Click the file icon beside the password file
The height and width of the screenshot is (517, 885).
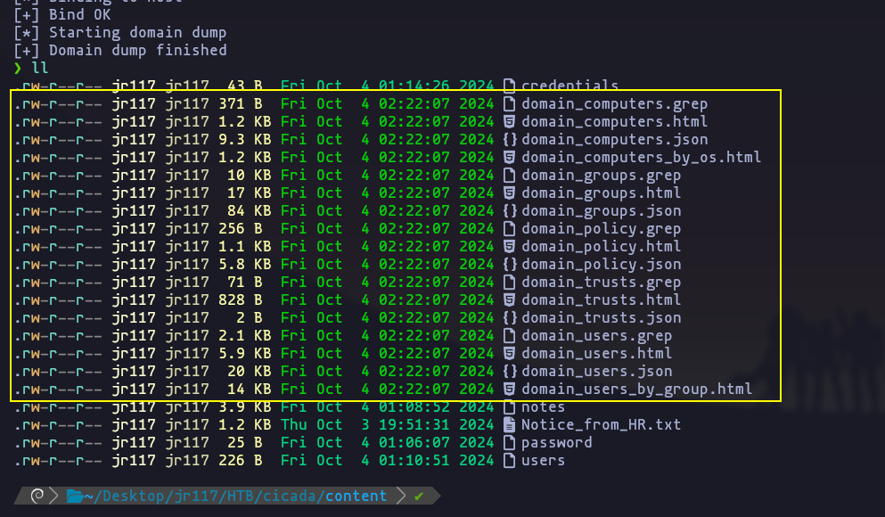click(509, 443)
